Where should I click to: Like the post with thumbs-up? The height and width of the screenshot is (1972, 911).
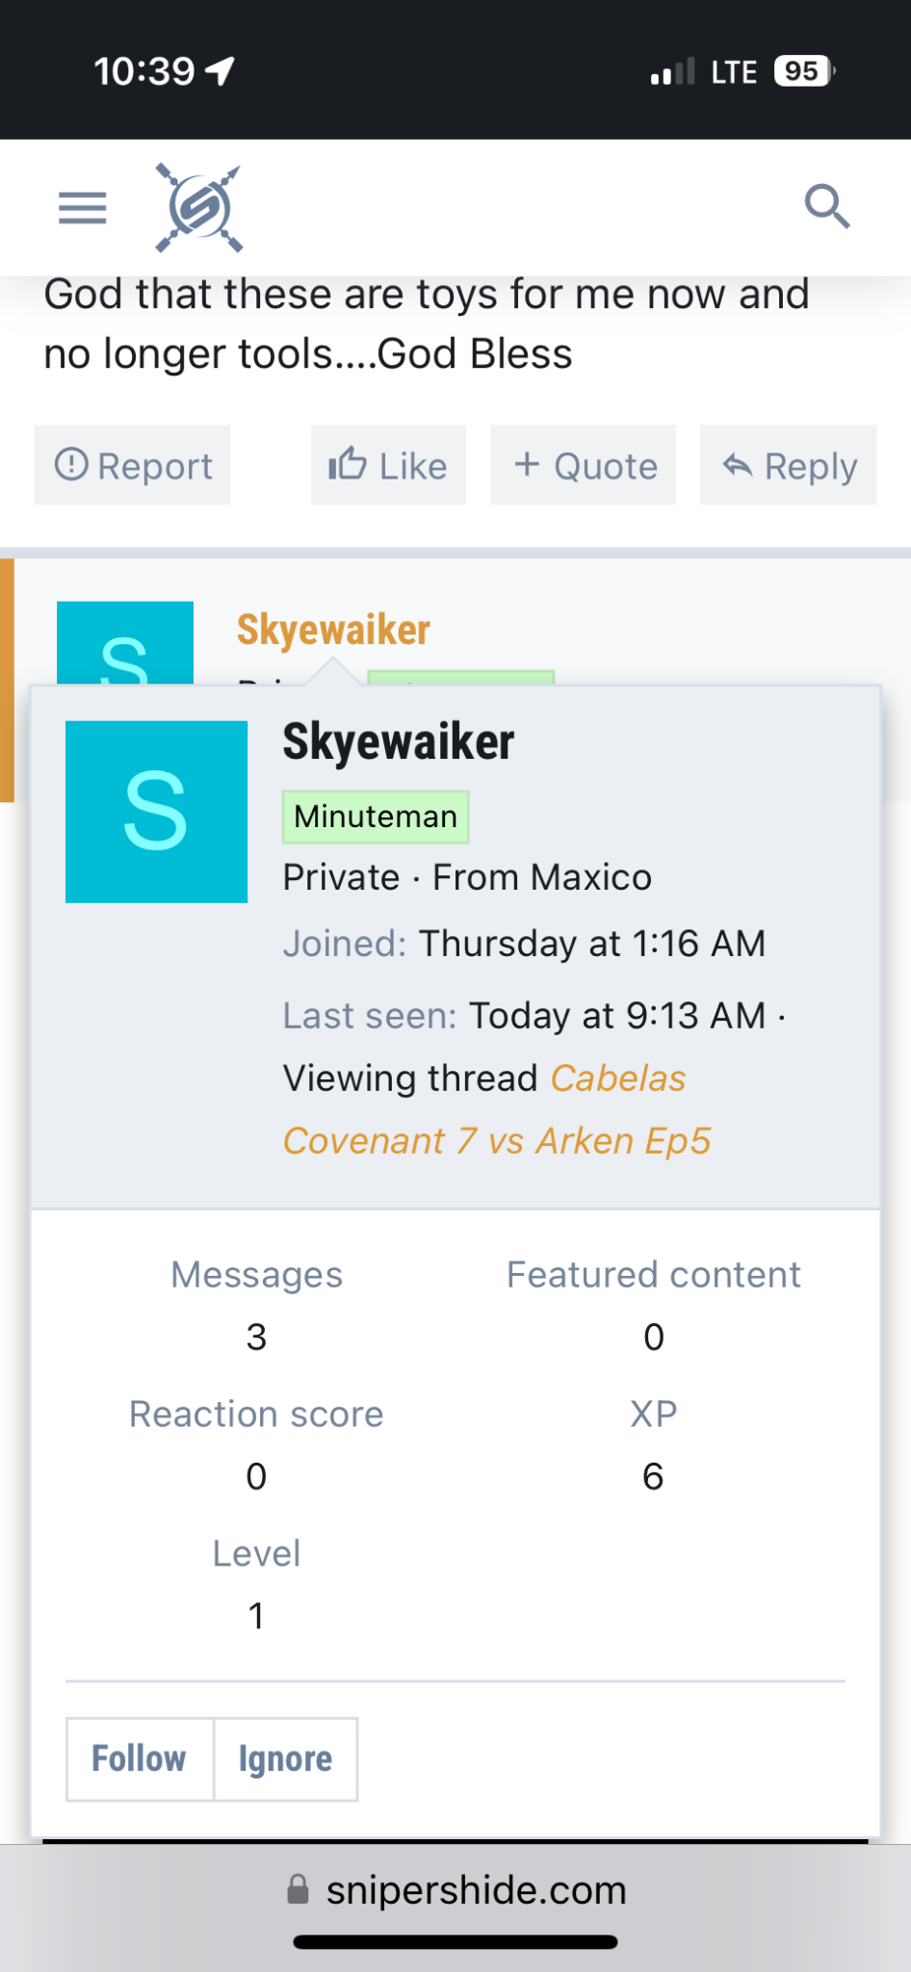tap(388, 465)
